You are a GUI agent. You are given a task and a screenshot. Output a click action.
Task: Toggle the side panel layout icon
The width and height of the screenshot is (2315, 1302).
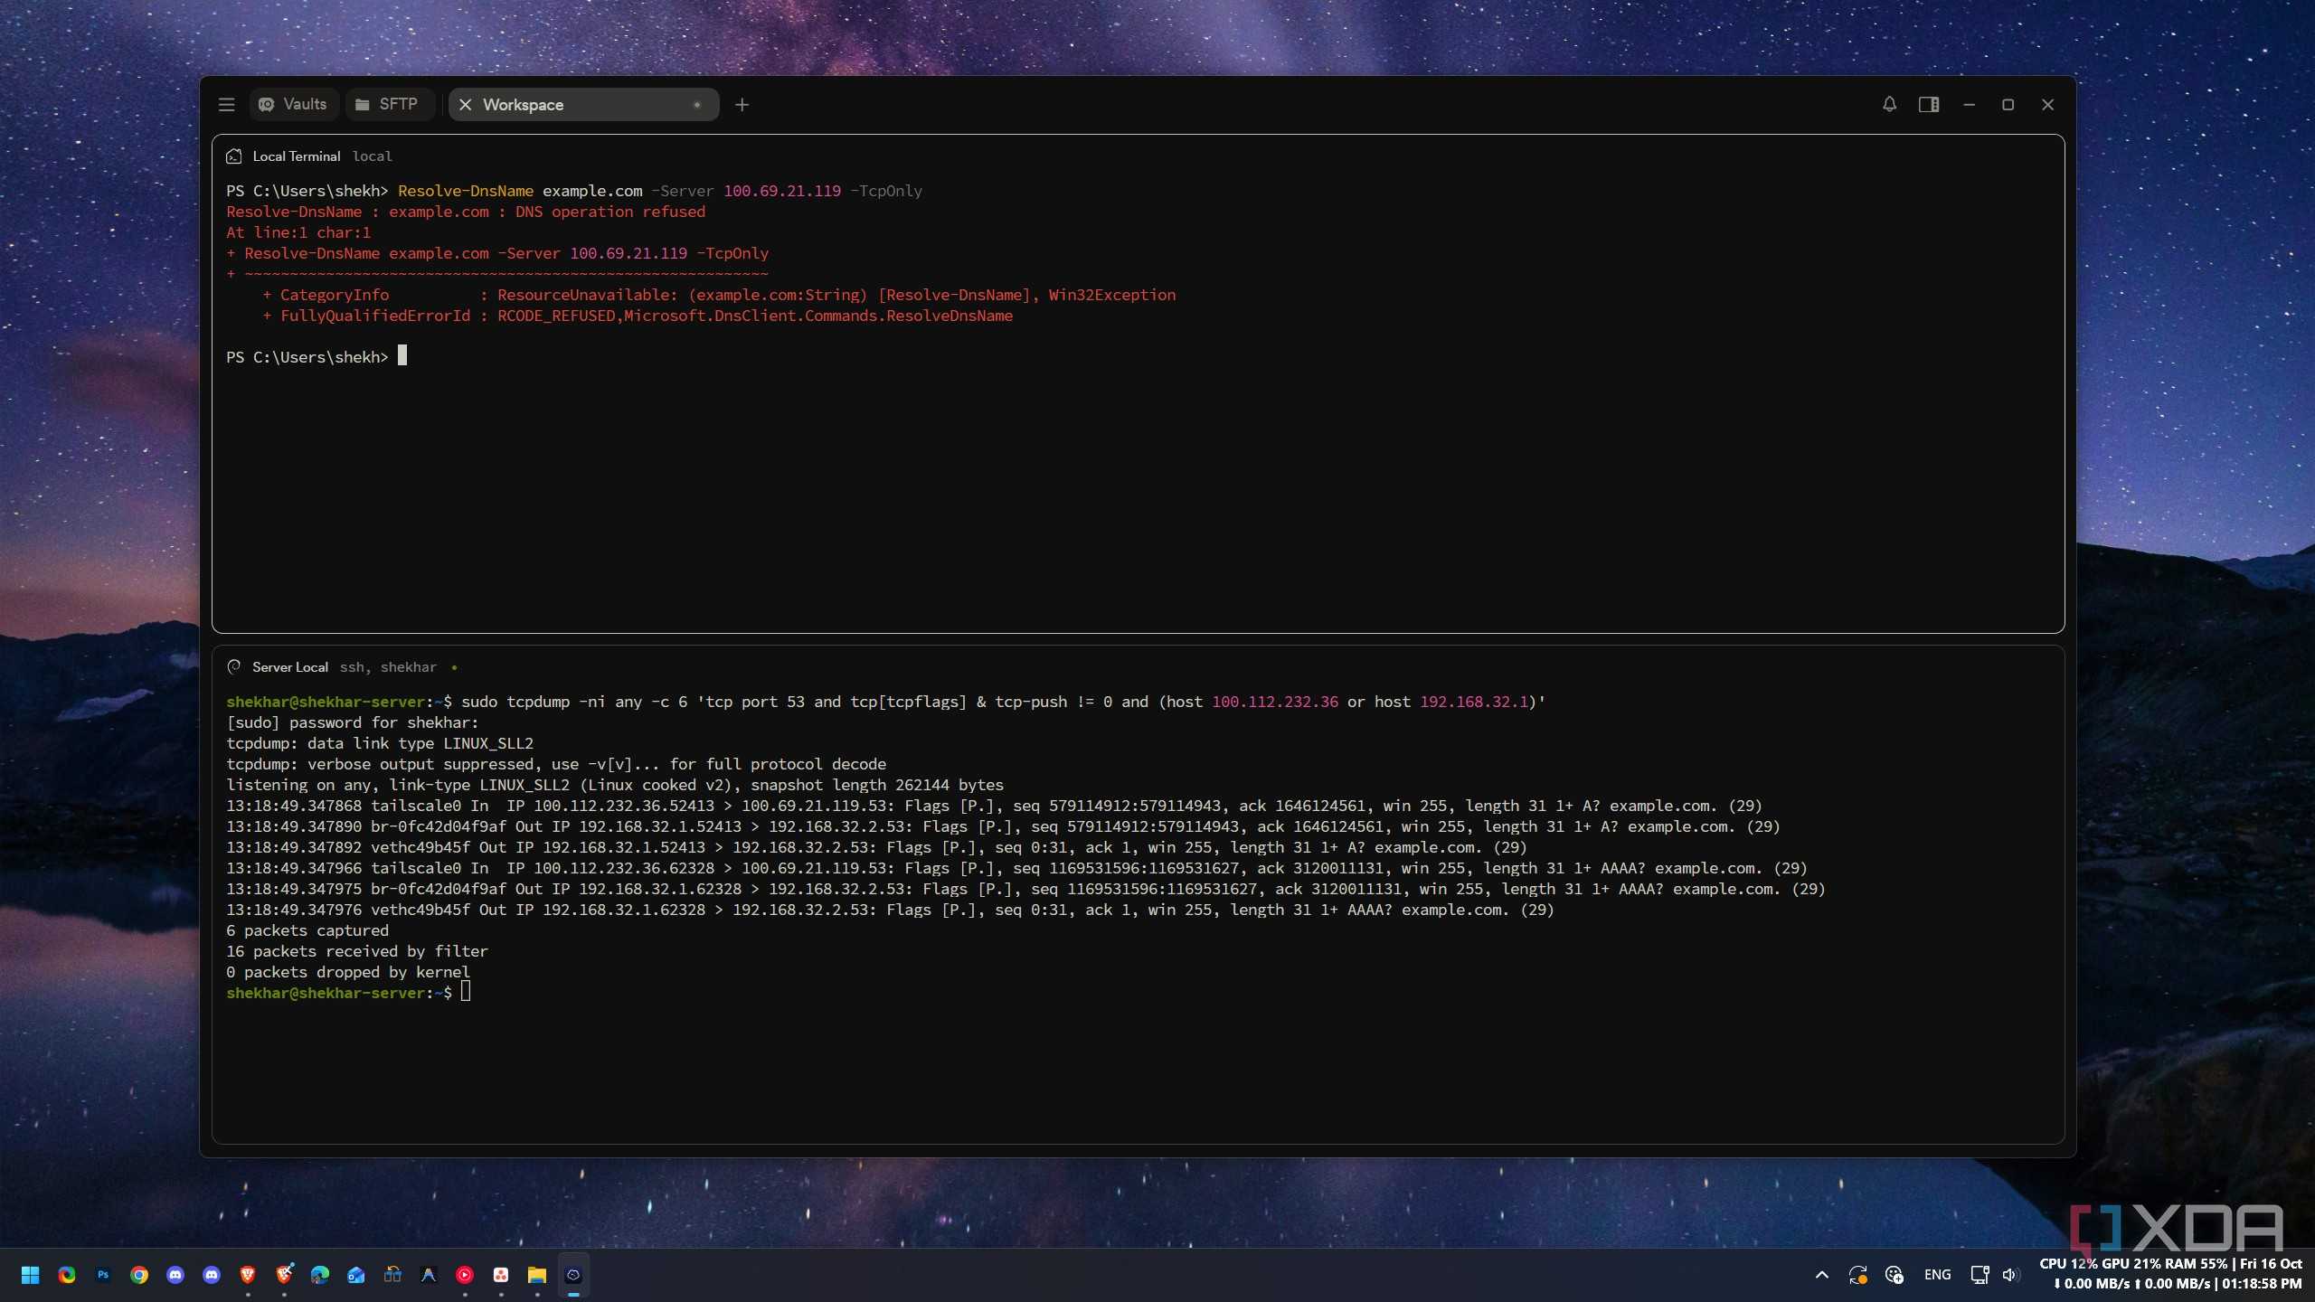[1929, 105]
